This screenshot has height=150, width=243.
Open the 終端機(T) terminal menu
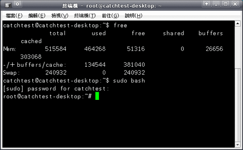click(x=85, y=16)
